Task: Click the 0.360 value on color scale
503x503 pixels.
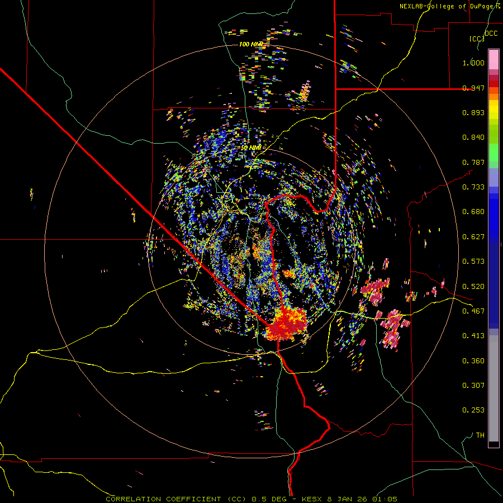Action: [x=473, y=361]
